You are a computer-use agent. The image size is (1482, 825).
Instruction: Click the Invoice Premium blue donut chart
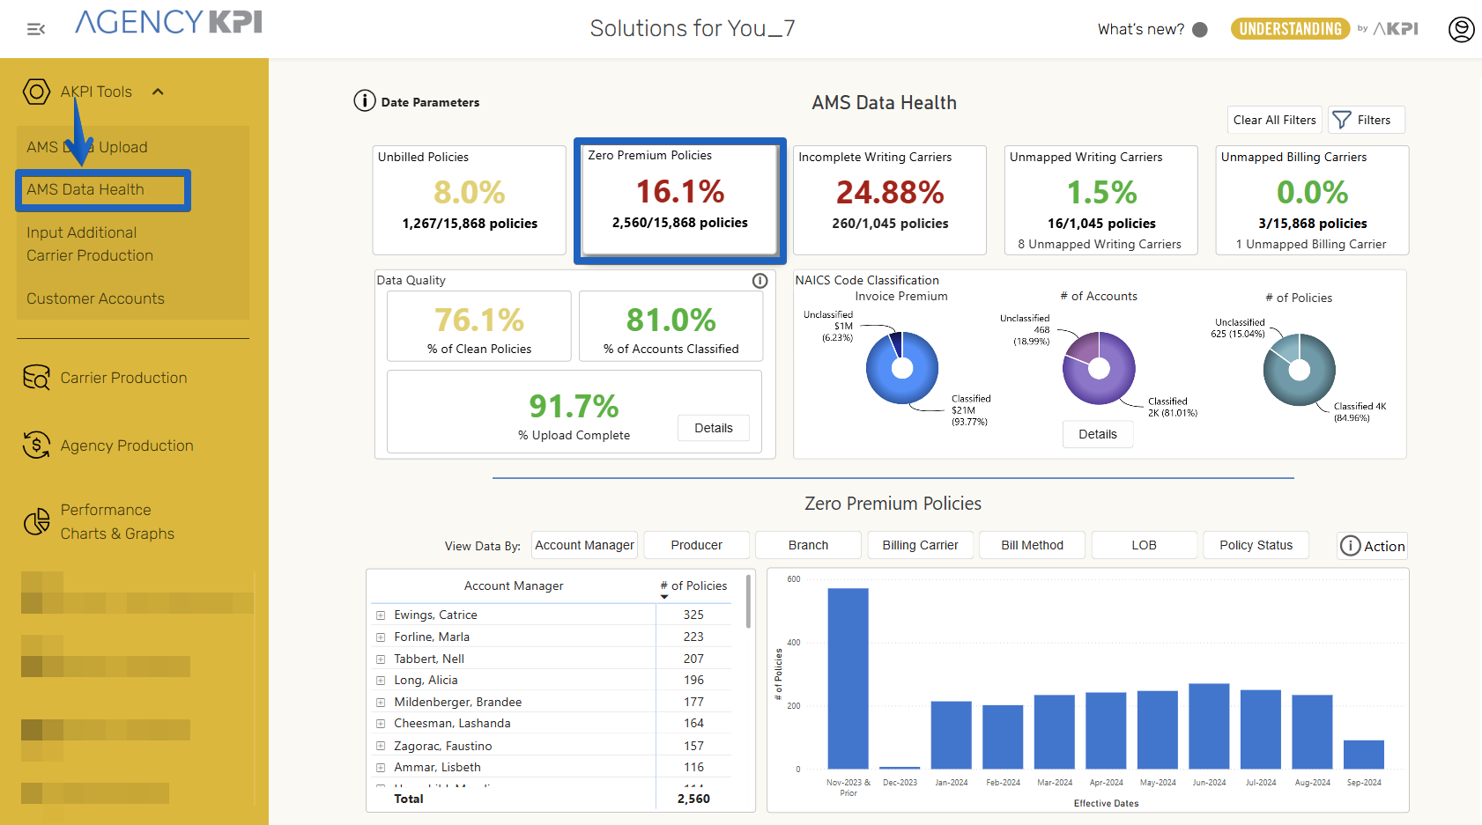(x=902, y=368)
